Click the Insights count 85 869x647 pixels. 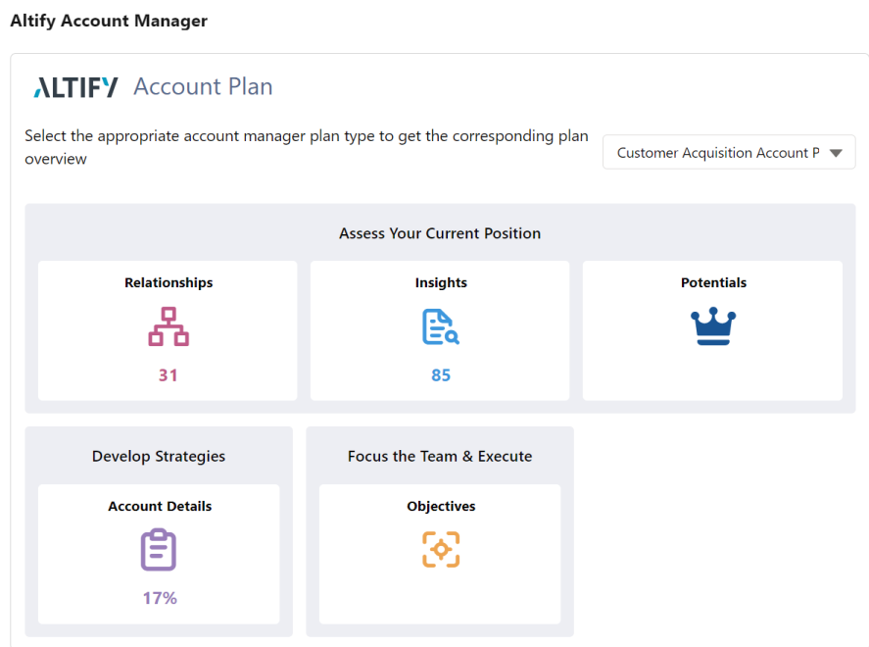[x=441, y=375]
